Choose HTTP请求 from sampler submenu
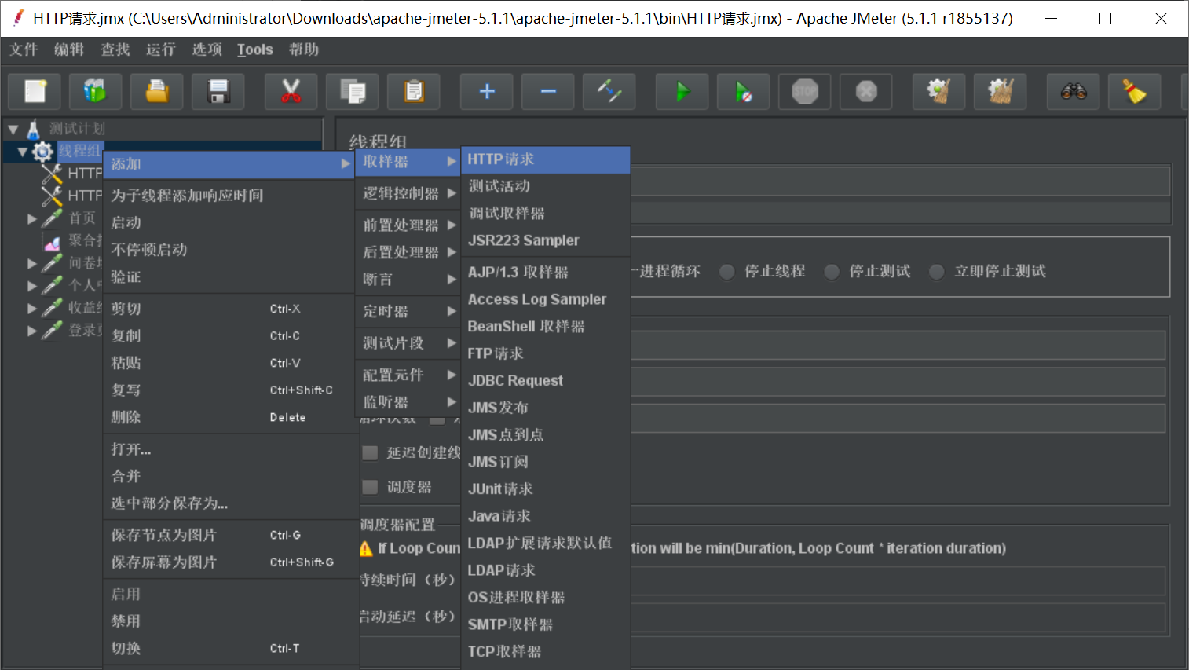The image size is (1189, 670). click(546, 159)
